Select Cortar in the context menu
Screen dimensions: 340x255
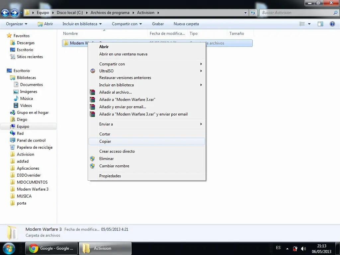(x=146, y=134)
